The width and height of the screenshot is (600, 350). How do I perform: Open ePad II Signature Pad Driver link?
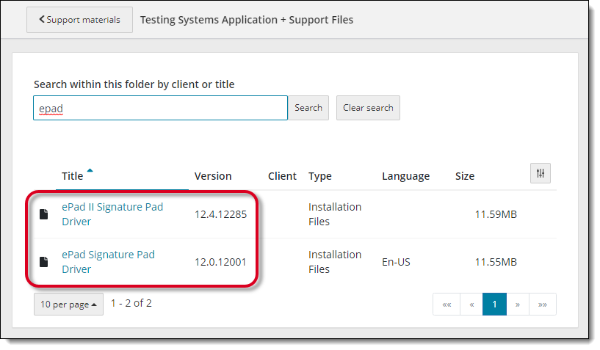(112, 214)
